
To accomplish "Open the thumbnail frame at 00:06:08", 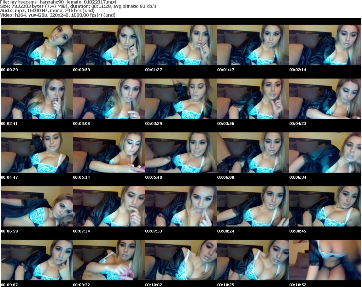I will [253, 153].
